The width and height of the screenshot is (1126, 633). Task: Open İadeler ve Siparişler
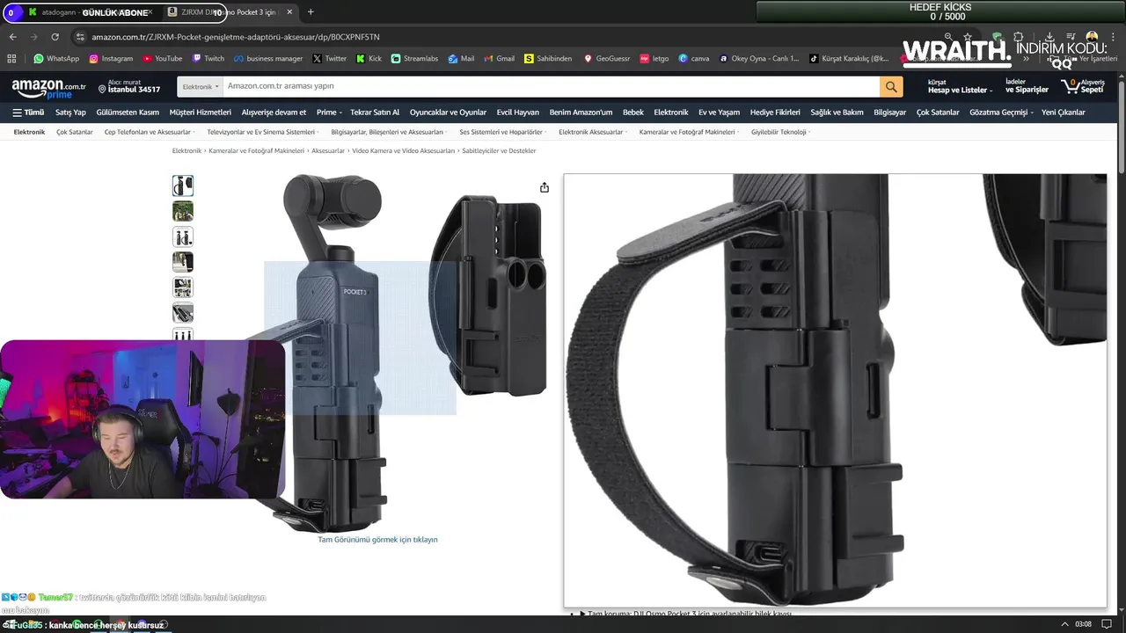(x=1027, y=86)
